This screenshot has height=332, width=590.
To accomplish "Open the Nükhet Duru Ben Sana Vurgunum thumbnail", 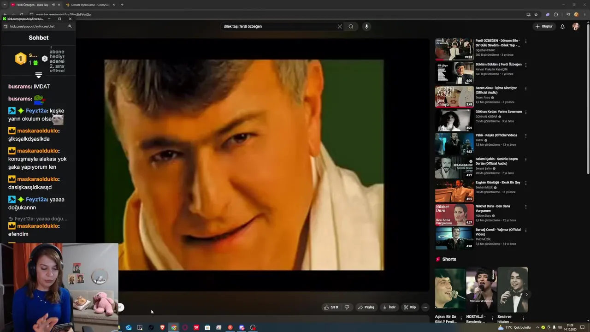I will pyautogui.click(x=454, y=214).
